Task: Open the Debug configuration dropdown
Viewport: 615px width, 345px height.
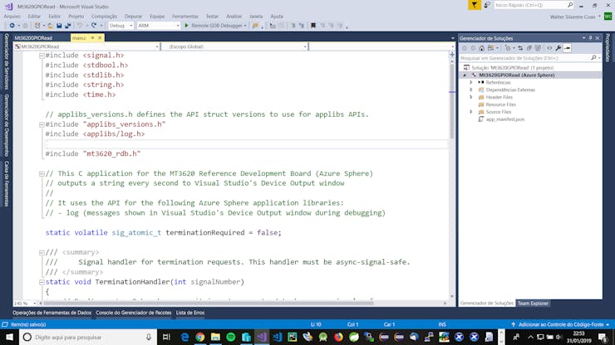Action: (x=121, y=26)
